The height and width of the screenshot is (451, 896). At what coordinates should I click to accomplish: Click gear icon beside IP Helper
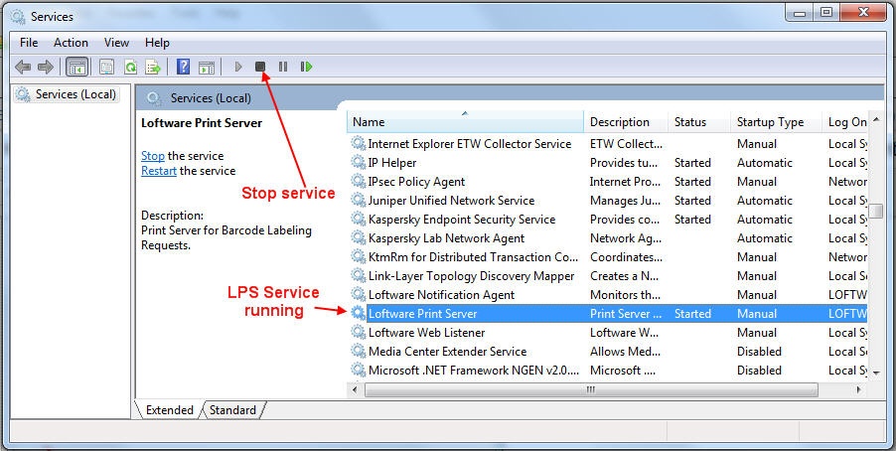[359, 162]
